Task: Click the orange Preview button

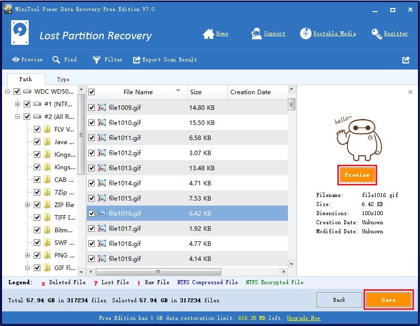Action: pos(357,175)
